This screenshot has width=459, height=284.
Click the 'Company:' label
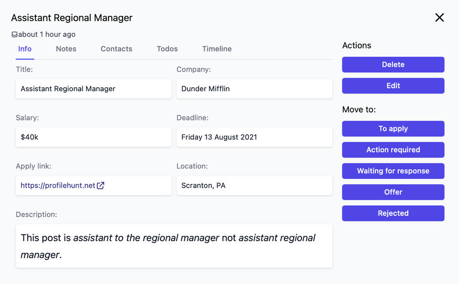(x=194, y=69)
